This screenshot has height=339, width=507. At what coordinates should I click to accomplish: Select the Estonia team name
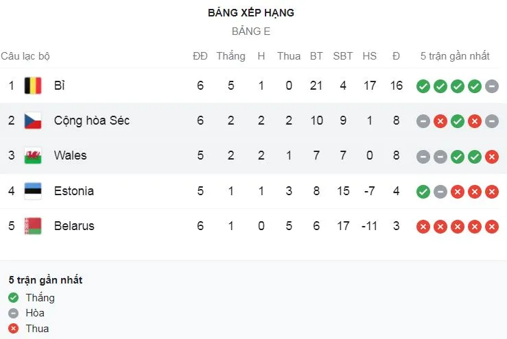click(x=73, y=190)
